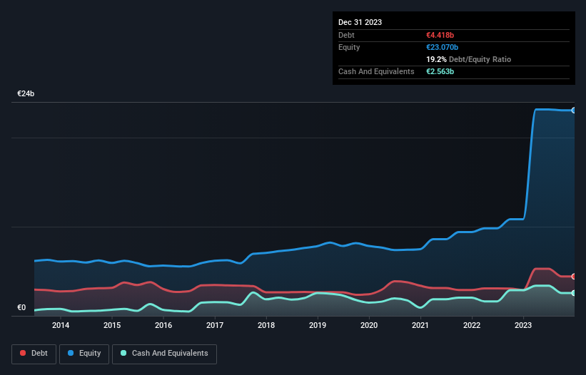Click the teal Cash endpoint marker
The height and width of the screenshot is (375, 586).
coord(574,293)
